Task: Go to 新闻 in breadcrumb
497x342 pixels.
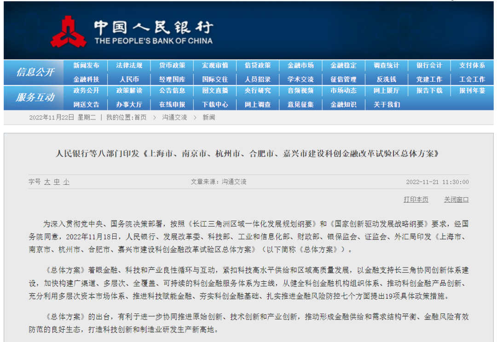Action: (x=209, y=118)
